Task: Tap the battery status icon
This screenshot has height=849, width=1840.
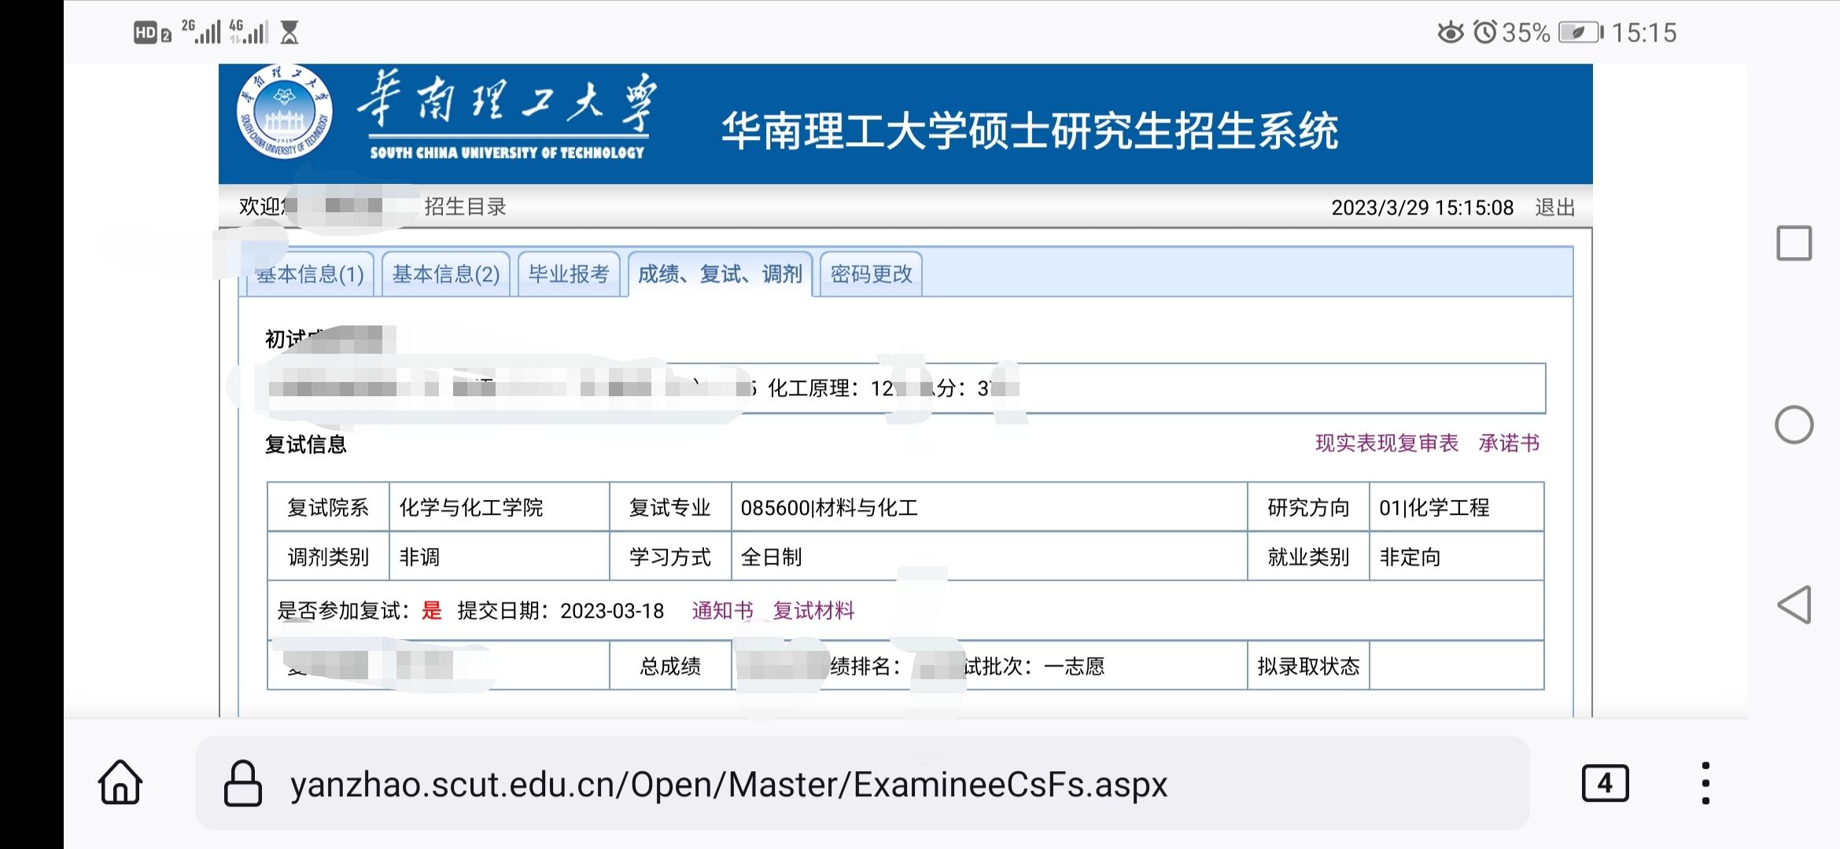Action: (1579, 33)
